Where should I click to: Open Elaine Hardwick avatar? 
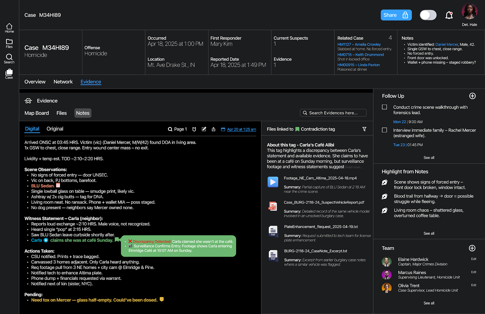[x=386, y=262]
